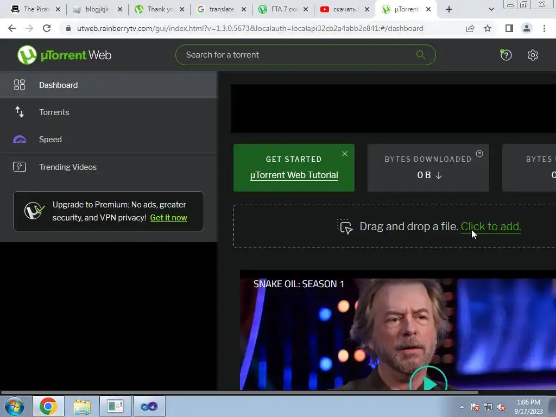
Task: Click the Search for a torrent field
Action: point(305,55)
